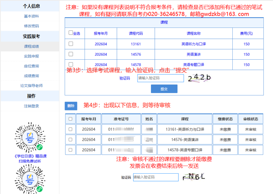The image size is (273, 194).
Task: Click 注销登录 to log out
Action: pyautogui.click(x=31, y=106)
